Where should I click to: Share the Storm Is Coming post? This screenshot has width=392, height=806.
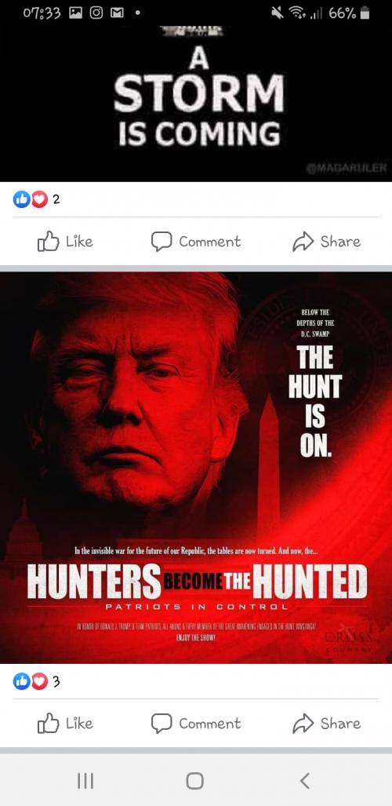tap(327, 242)
